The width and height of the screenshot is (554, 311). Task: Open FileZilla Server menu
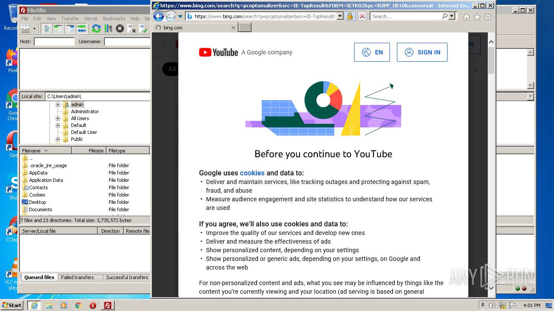coord(91,19)
